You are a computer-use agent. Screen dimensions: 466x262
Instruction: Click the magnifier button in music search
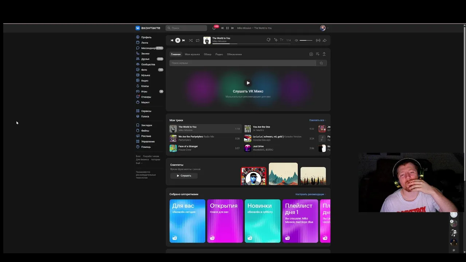[x=321, y=63]
